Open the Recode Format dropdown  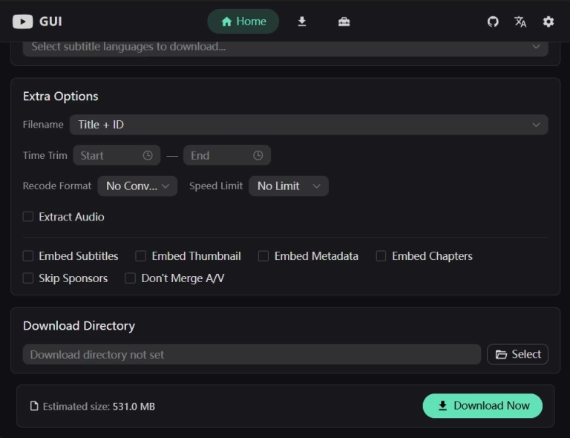(137, 186)
